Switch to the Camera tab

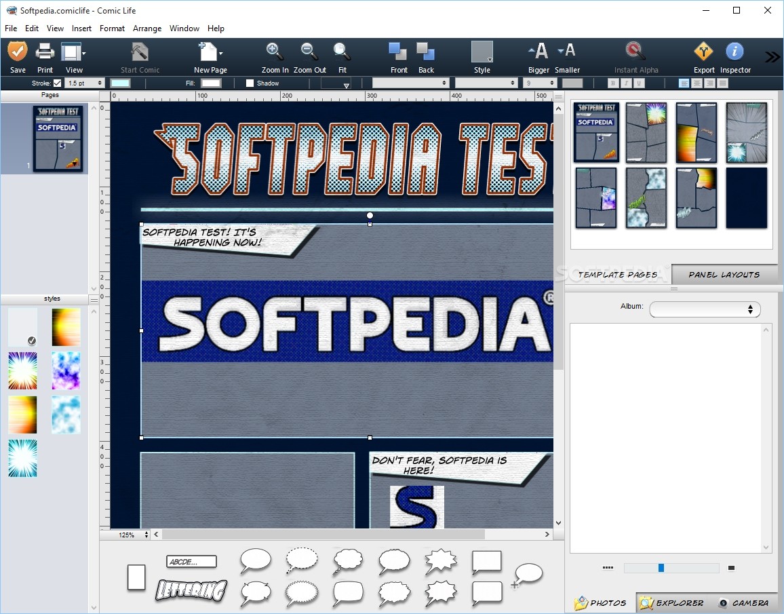[x=745, y=602]
